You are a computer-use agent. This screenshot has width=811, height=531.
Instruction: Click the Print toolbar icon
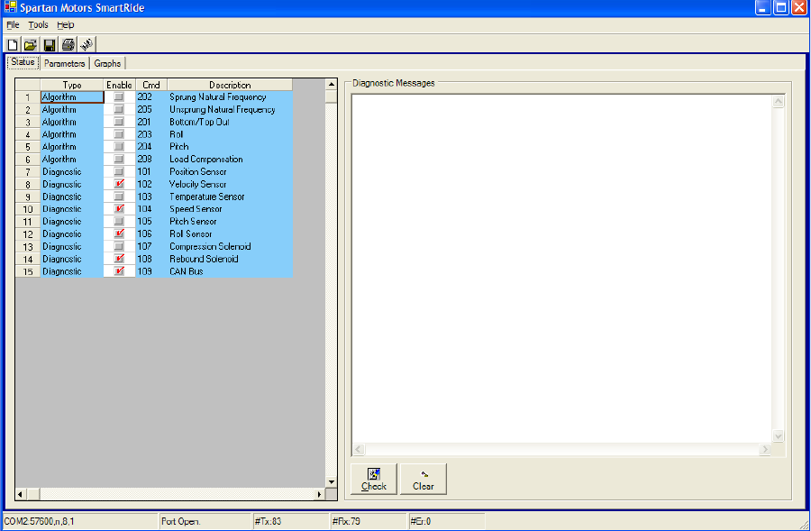68,45
